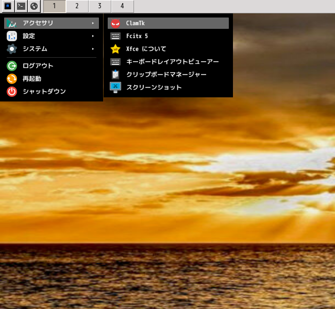Switch to workspace 2

click(77, 6)
